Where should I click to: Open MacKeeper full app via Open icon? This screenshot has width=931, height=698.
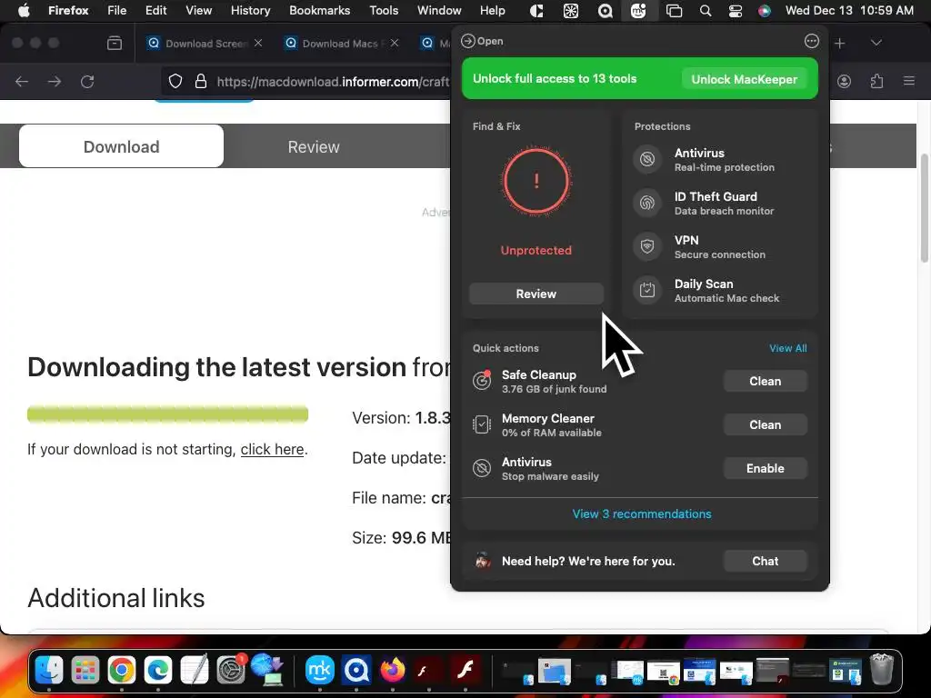468,41
